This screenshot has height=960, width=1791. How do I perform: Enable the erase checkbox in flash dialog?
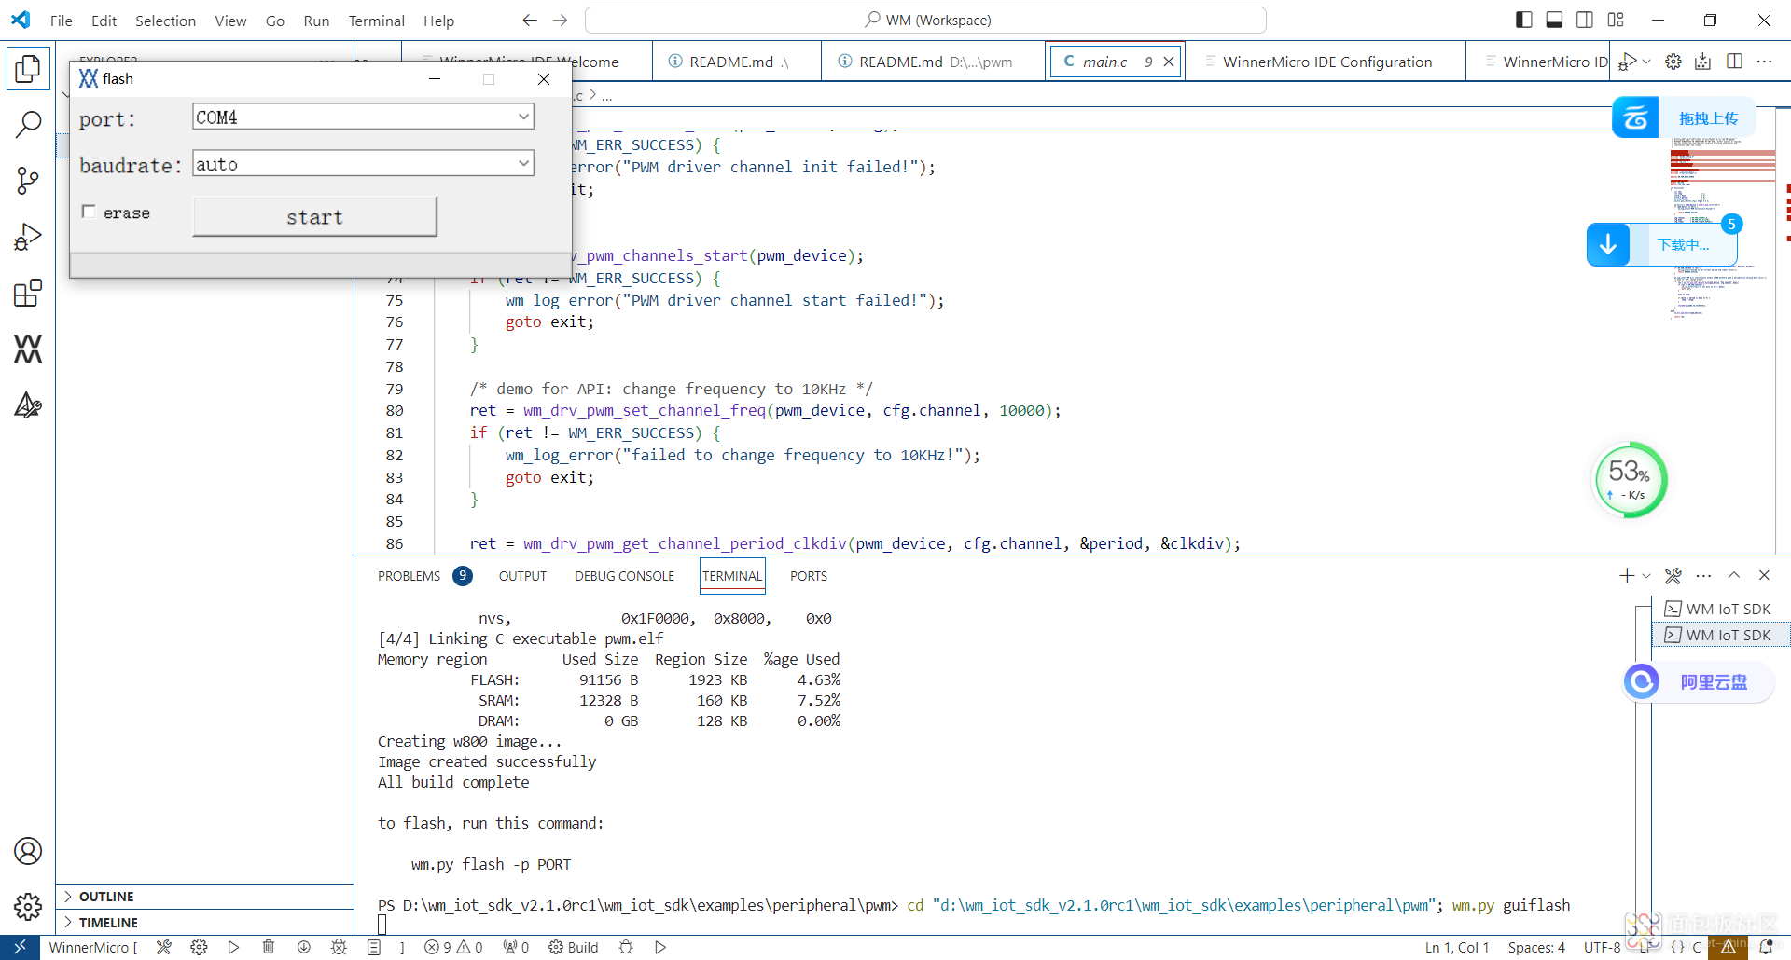point(89,212)
